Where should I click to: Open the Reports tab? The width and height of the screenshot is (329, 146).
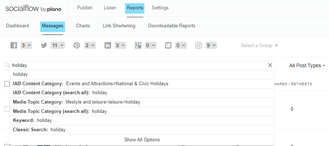pyautogui.click(x=135, y=8)
